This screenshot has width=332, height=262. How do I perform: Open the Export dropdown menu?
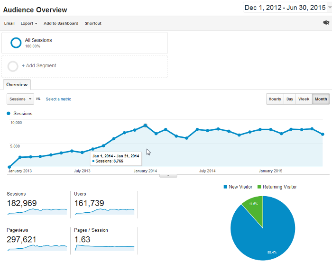29,23
